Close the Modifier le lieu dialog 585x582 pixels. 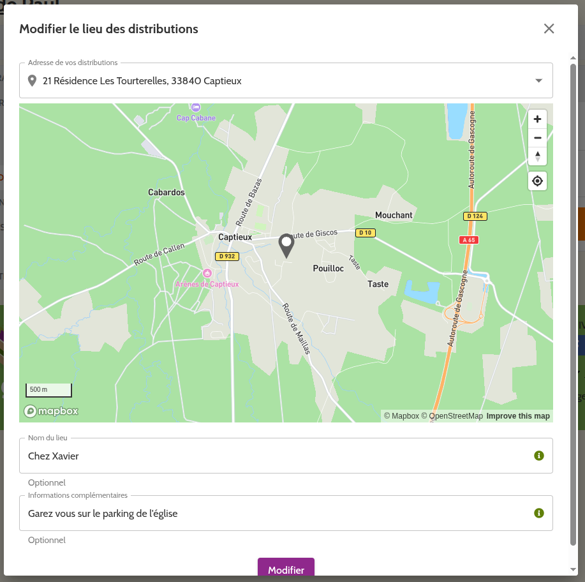click(x=549, y=29)
